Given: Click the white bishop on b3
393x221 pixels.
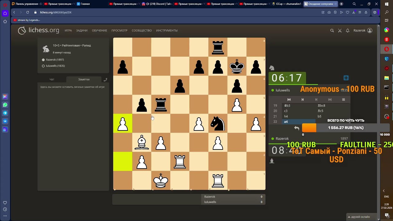Looking at the screenshot, I should click(x=142, y=142).
